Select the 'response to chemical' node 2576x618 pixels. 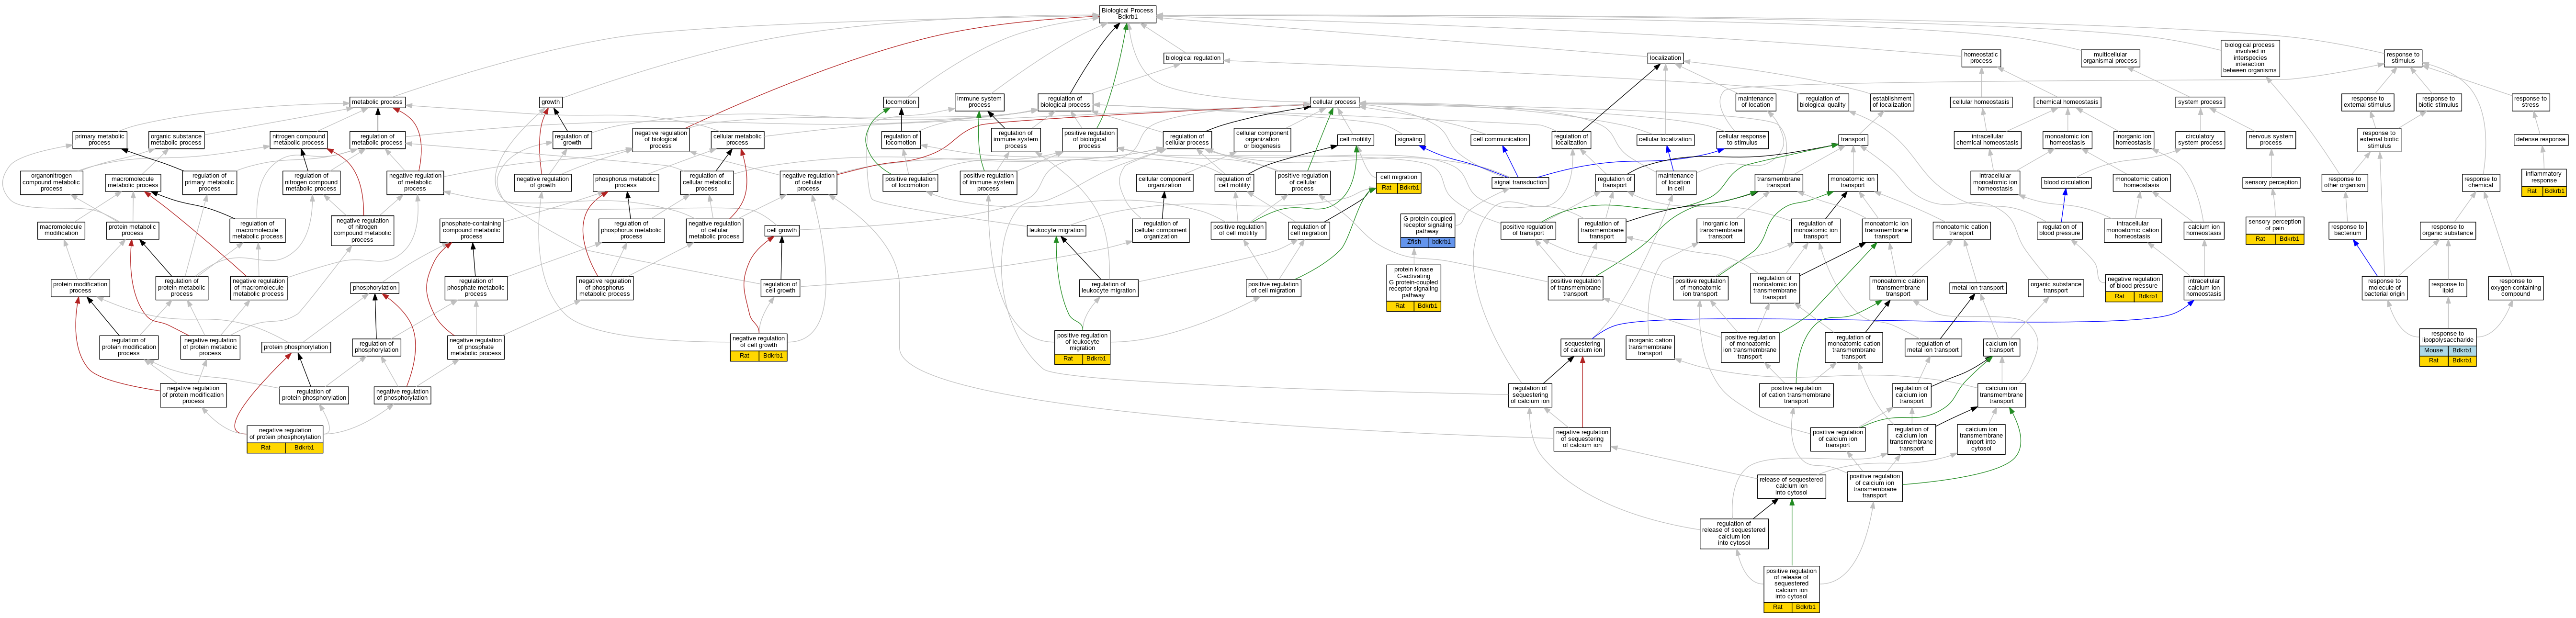[2480, 183]
